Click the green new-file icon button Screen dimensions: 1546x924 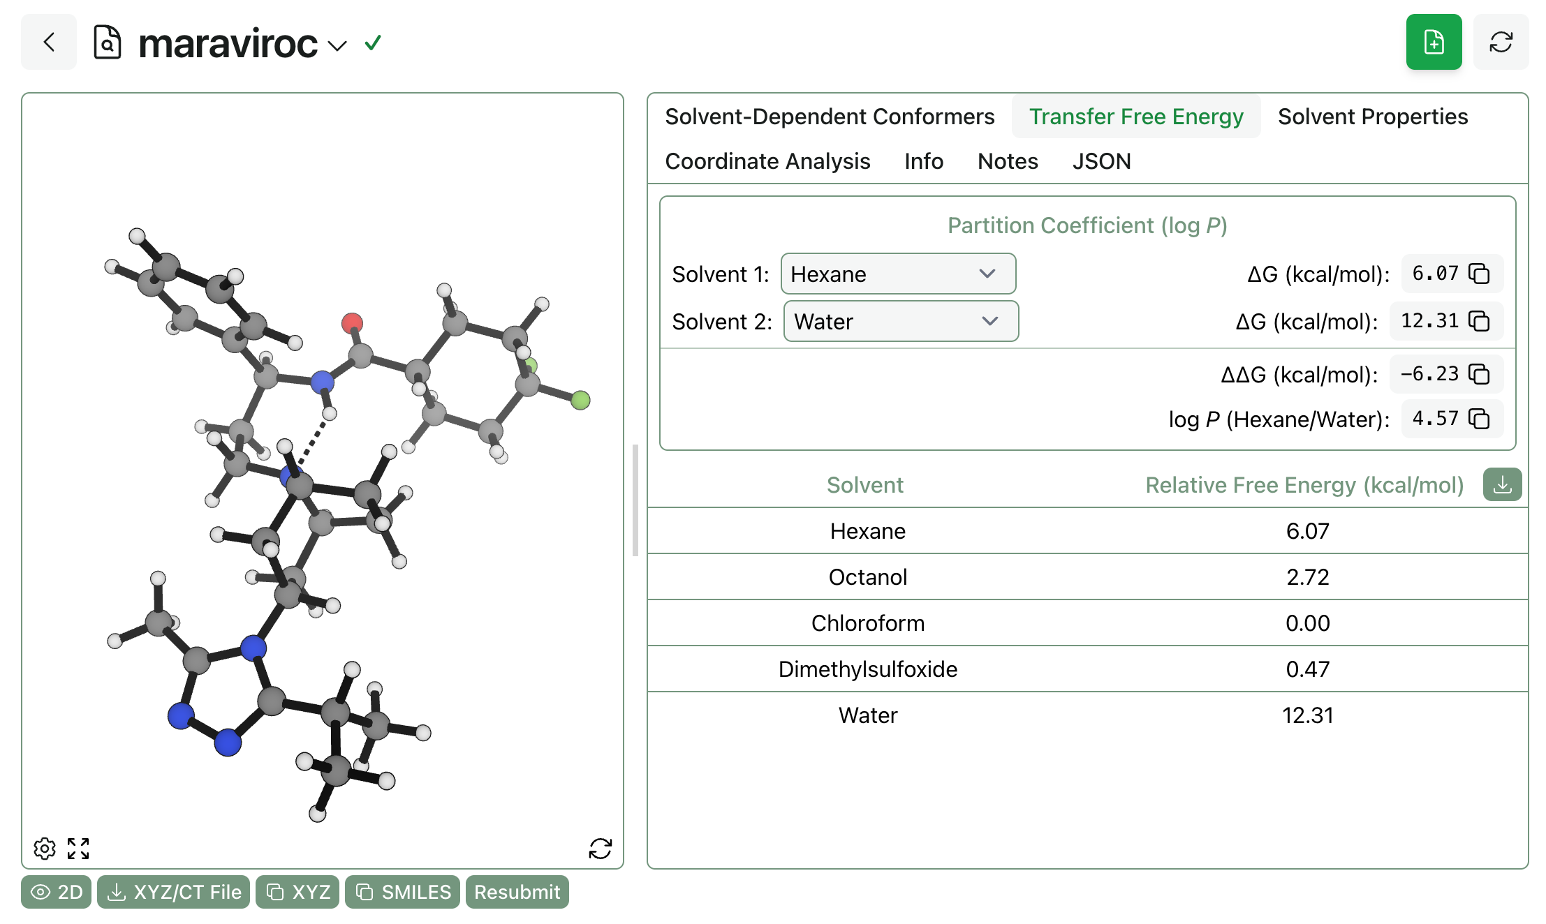[x=1434, y=43]
